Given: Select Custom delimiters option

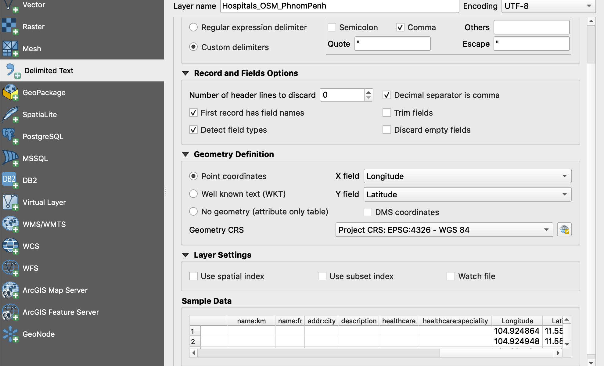Looking at the screenshot, I should 193,47.
